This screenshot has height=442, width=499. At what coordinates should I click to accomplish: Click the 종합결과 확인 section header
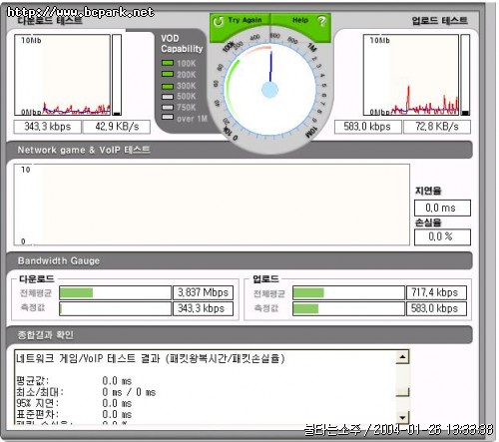(240, 334)
